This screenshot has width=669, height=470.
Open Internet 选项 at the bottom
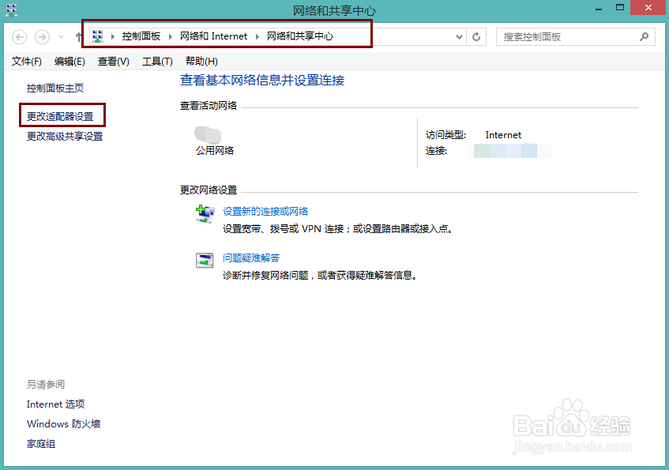55,404
